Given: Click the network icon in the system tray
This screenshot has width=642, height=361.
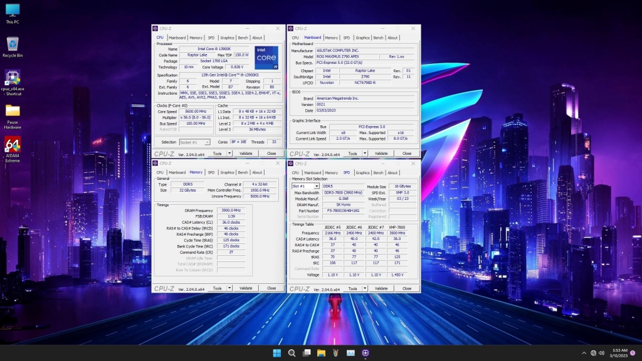Looking at the screenshot, I should (593, 353).
